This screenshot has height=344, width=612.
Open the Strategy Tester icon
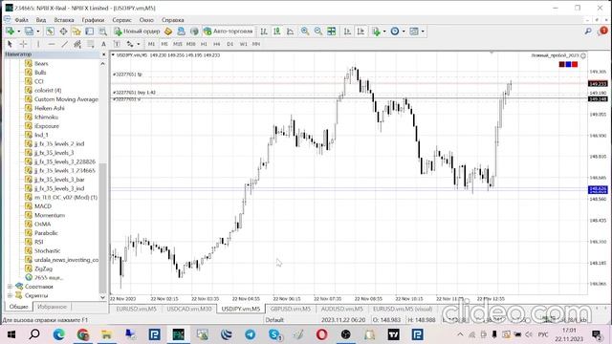tap(102, 32)
